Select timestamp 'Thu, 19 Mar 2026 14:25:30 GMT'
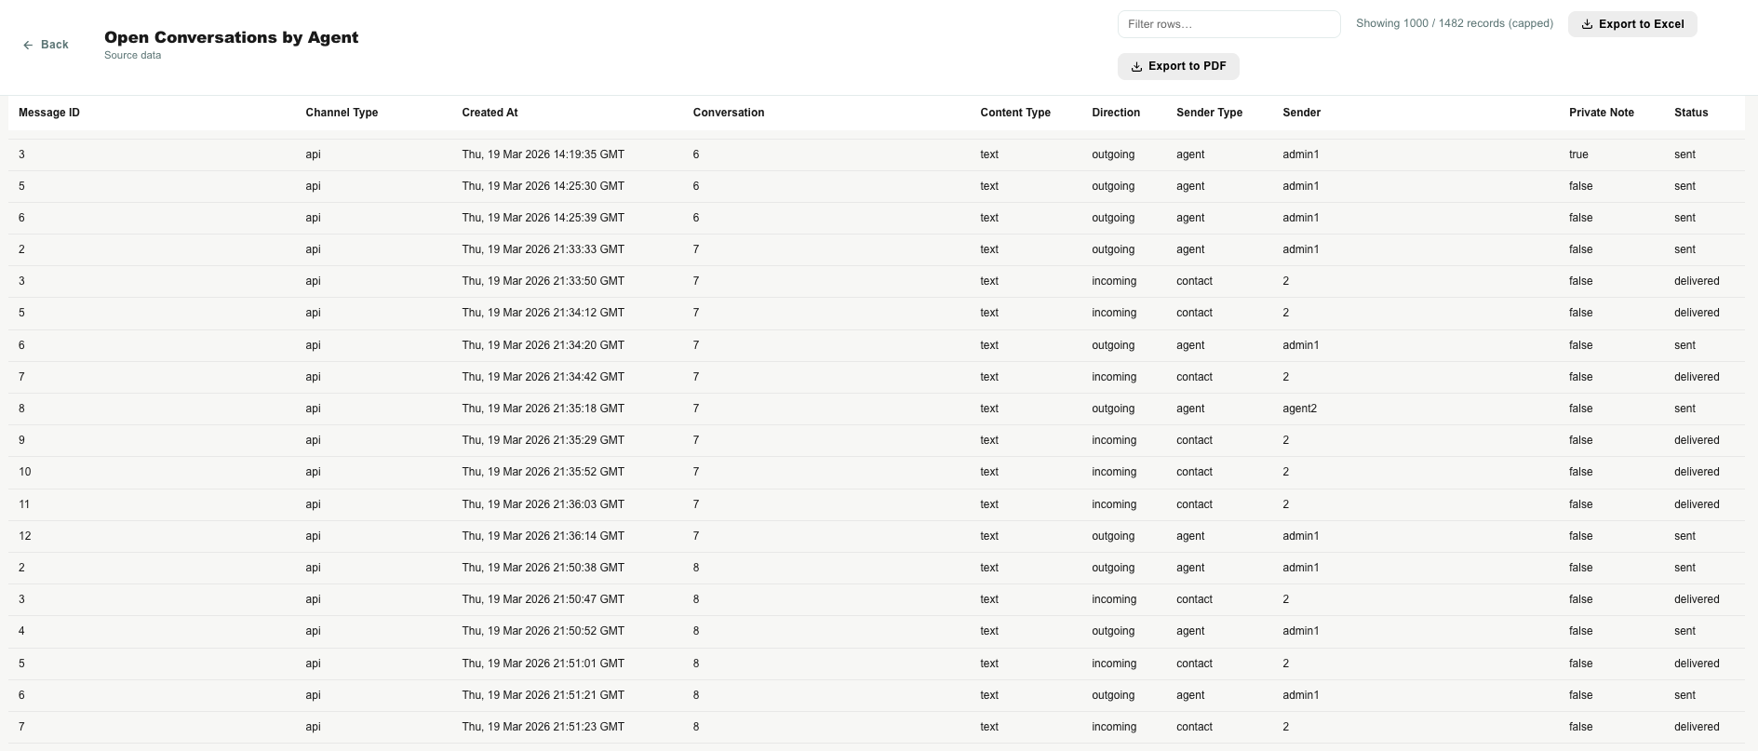Screen dimensions: 1758x751 [543, 186]
